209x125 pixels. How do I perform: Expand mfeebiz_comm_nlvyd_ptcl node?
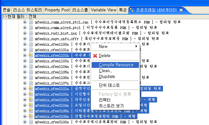click(x=25, y=27)
